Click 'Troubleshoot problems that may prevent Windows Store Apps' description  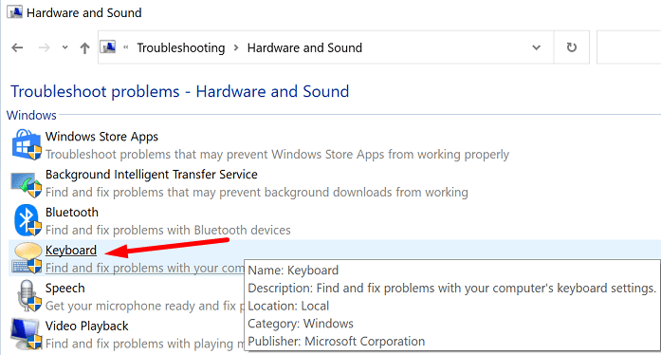coord(277,155)
